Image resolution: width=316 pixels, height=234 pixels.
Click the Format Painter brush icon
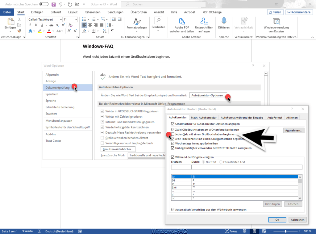pyautogui.click(x=19, y=31)
